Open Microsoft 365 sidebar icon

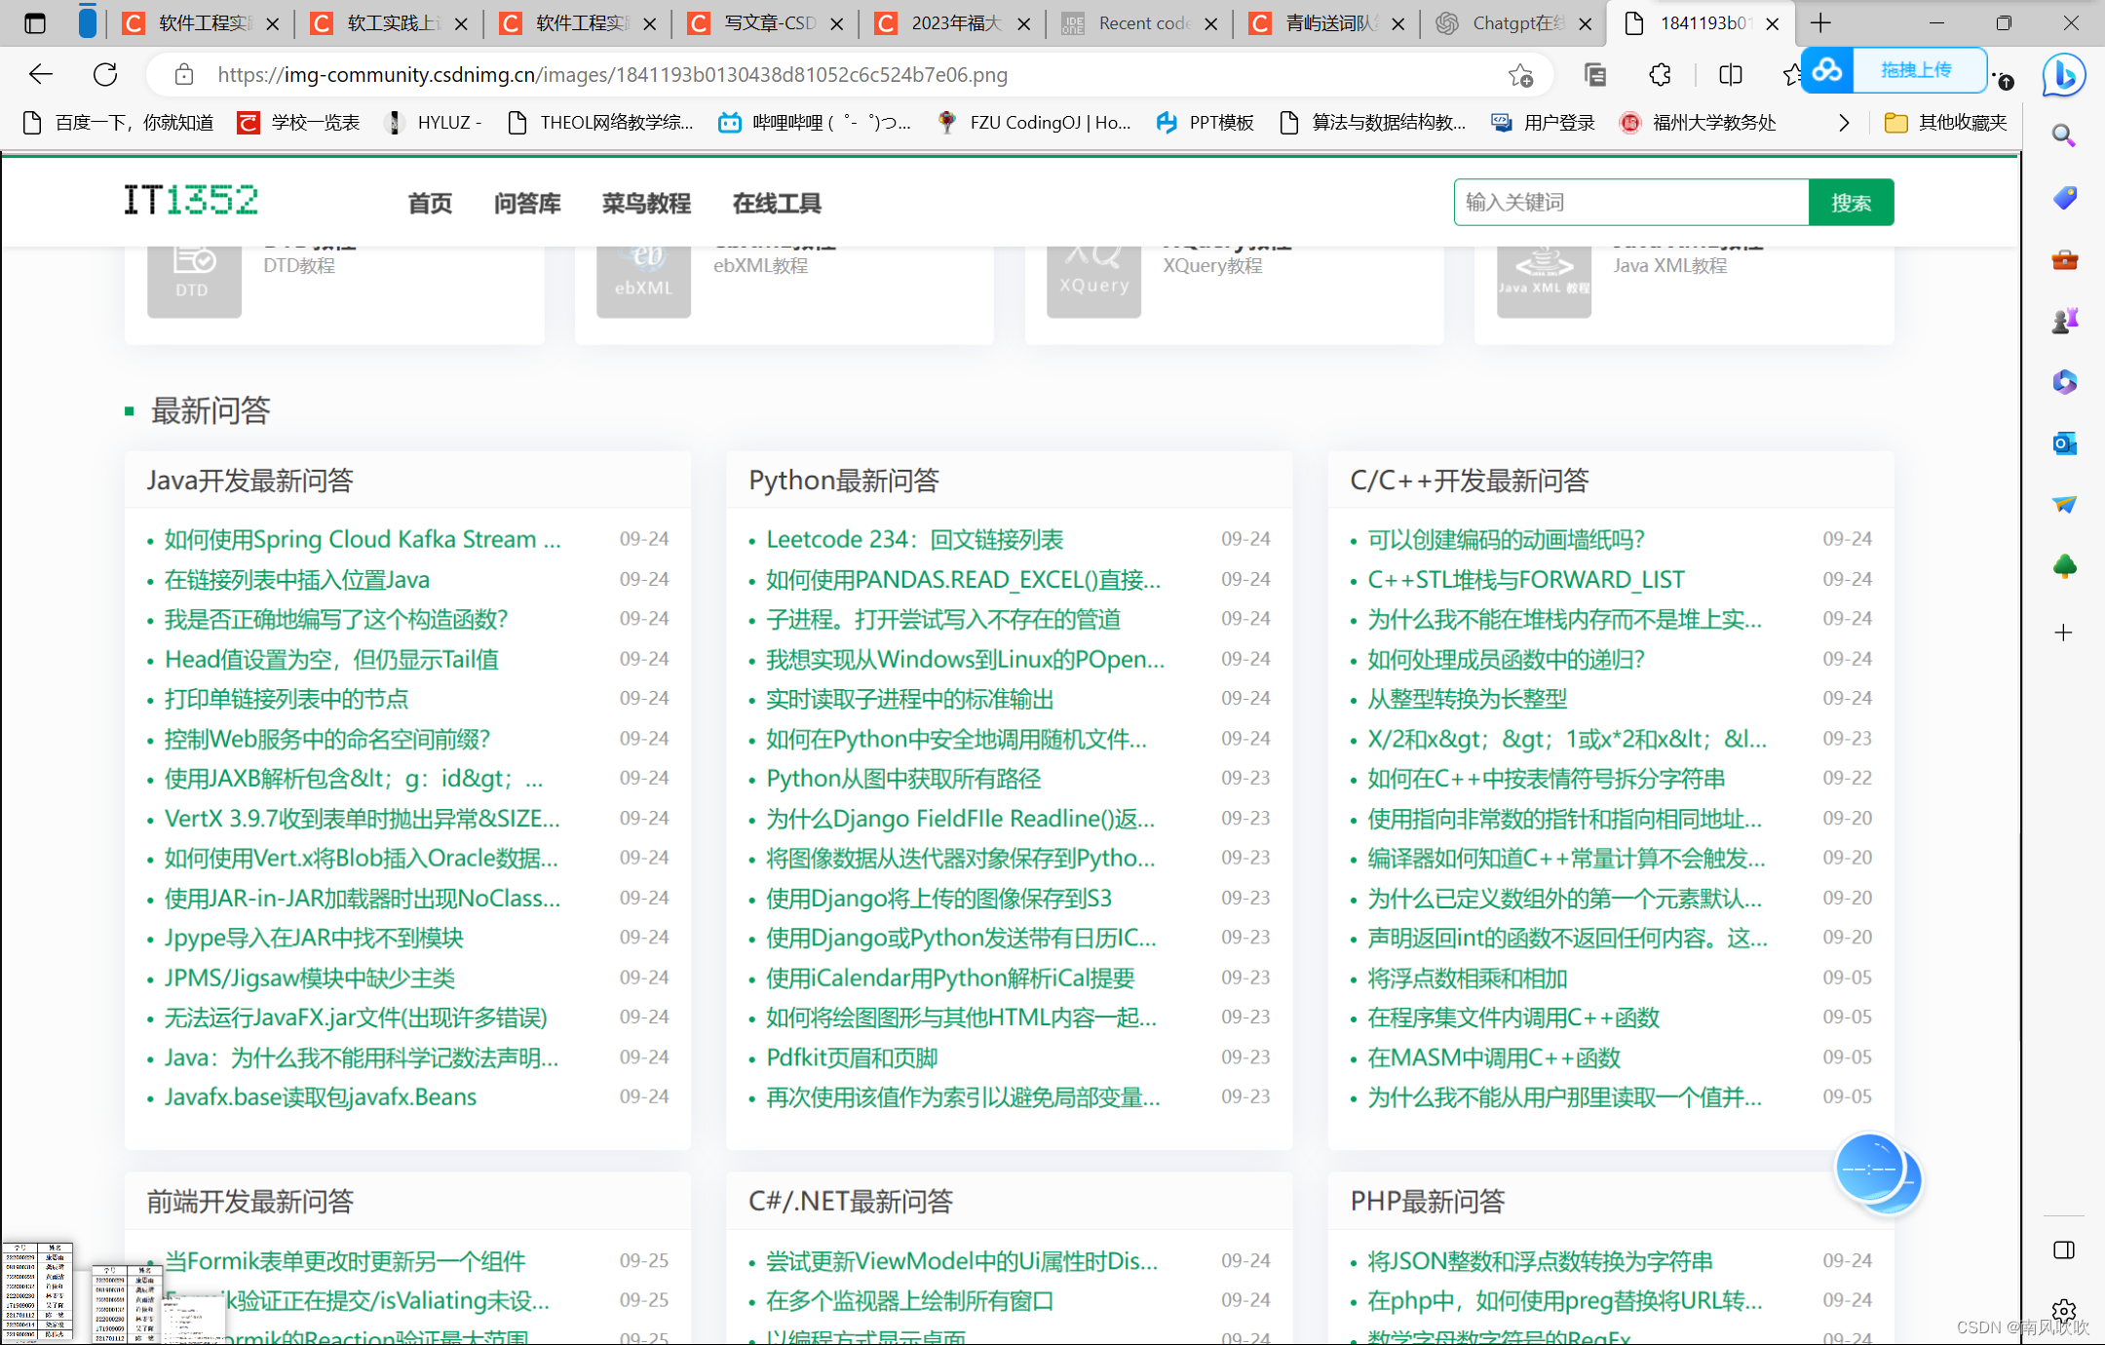[x=2064, y=381]
